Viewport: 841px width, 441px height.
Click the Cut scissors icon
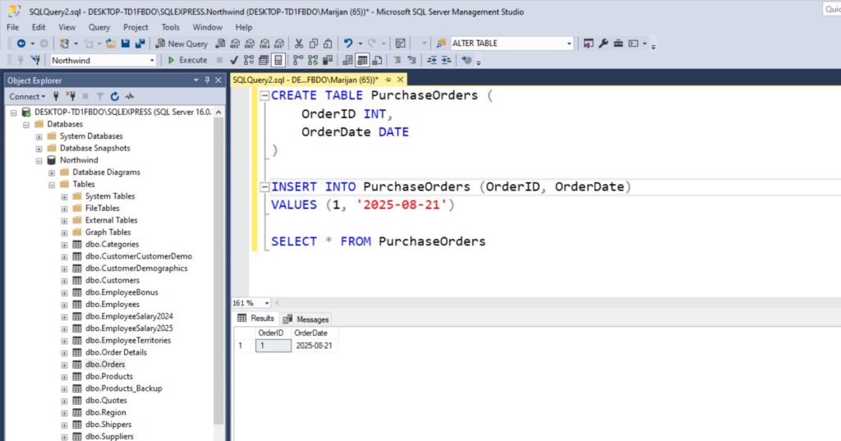pos(299,44)
